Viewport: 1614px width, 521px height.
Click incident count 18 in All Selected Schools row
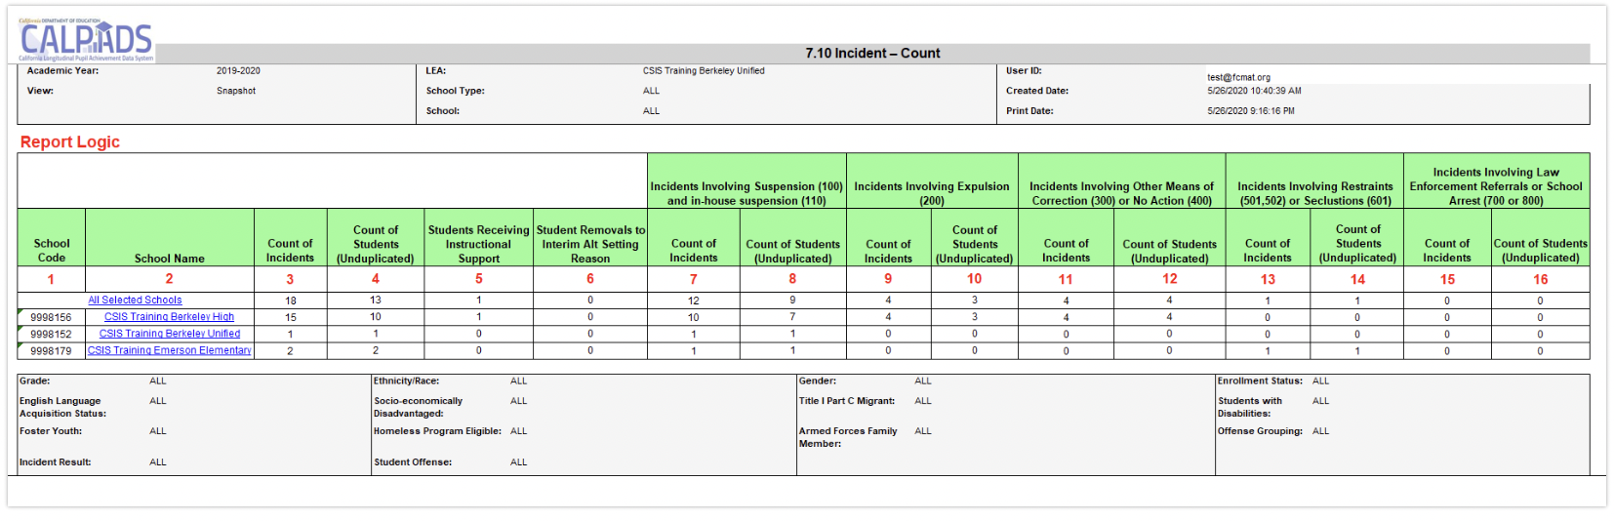tap(291, 301)
